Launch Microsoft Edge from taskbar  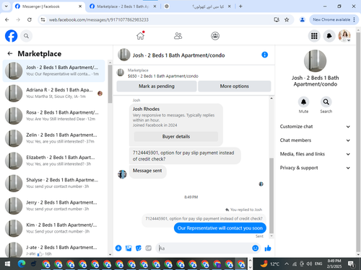click(22, 264)
